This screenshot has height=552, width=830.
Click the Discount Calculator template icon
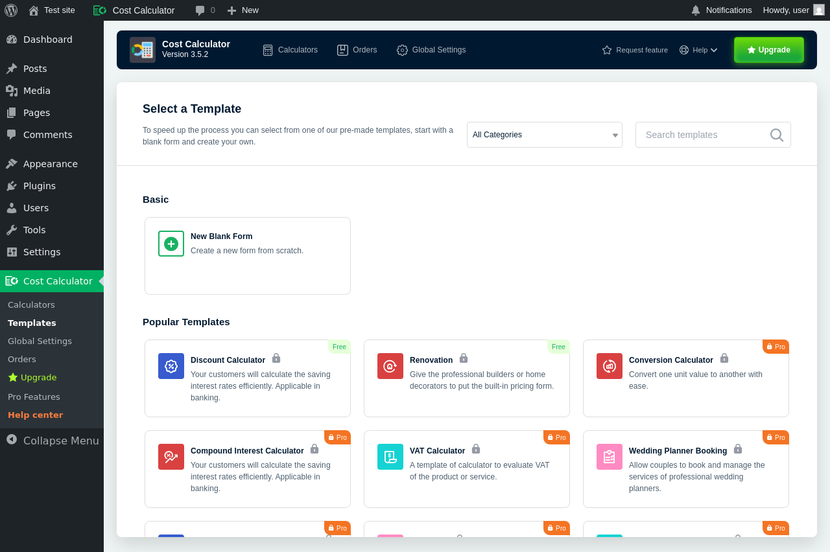tap(171, 366)
